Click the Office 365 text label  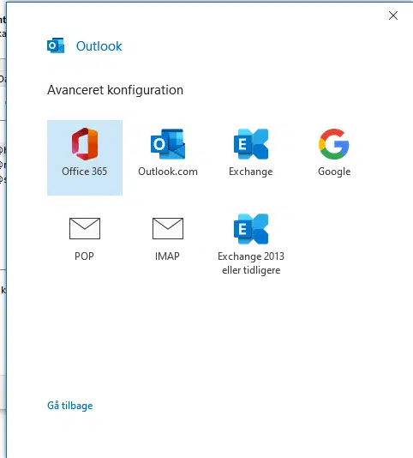tap(84, 172)
